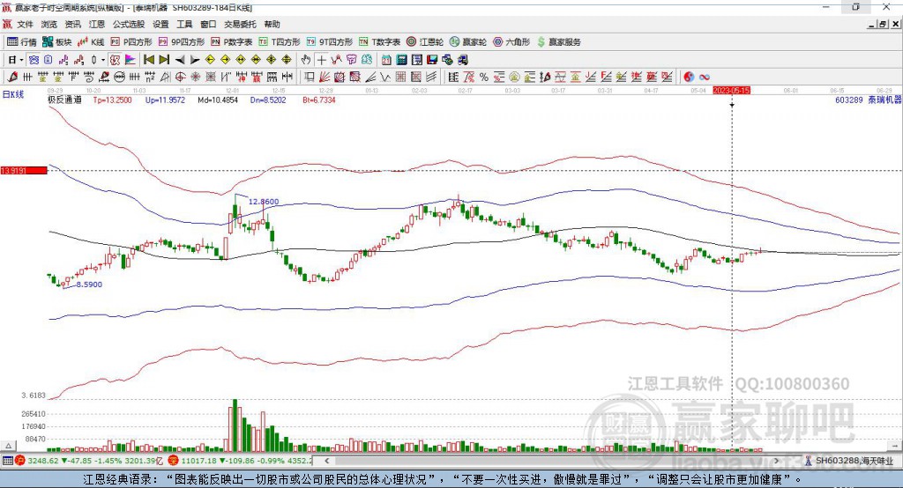
Task: Open the 9P四方形 tool
Action: point(182,42)
